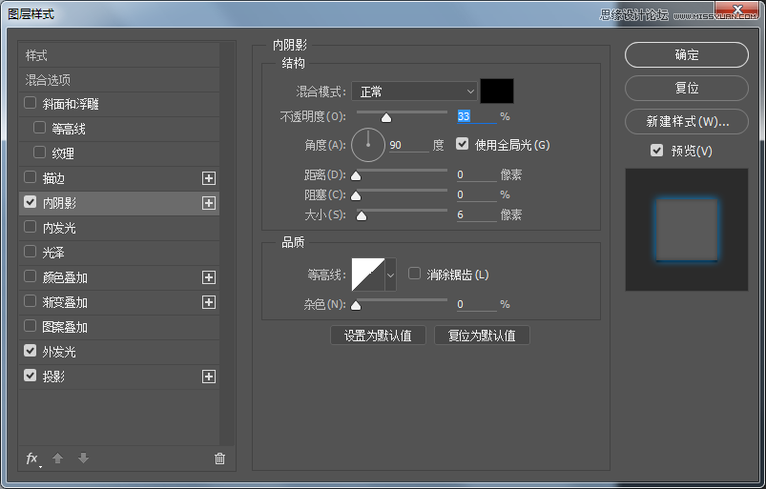This screenshot has height=489, width=766.
Task: Uncheck the 外发光 checkbox
Action: point(30,351)
